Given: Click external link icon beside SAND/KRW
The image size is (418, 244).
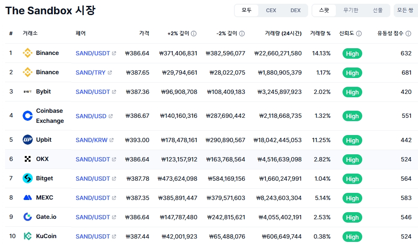Looking at the screenshot, I should click(112, 140).
